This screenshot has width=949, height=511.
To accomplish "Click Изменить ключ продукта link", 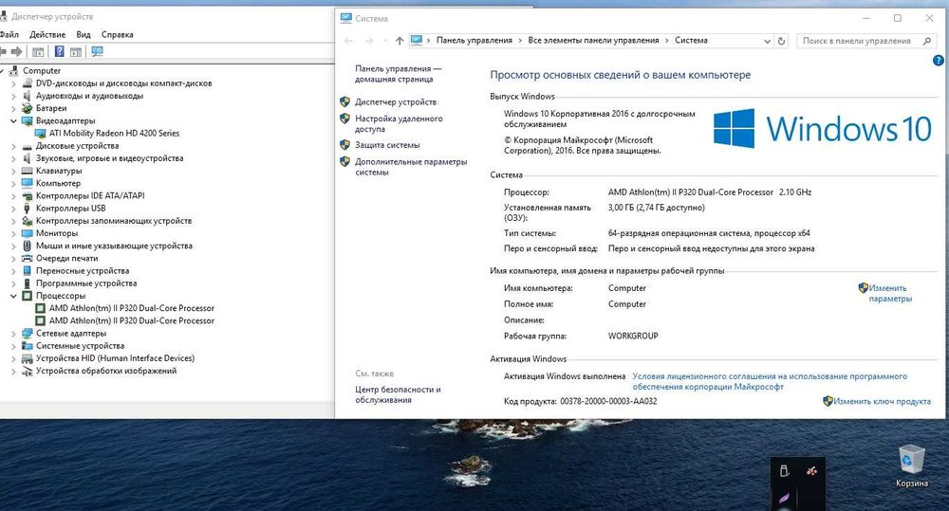I will point(882,401).
